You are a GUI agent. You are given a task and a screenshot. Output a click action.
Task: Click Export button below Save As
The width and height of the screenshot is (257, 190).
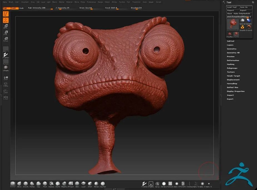tap(246, 10)
